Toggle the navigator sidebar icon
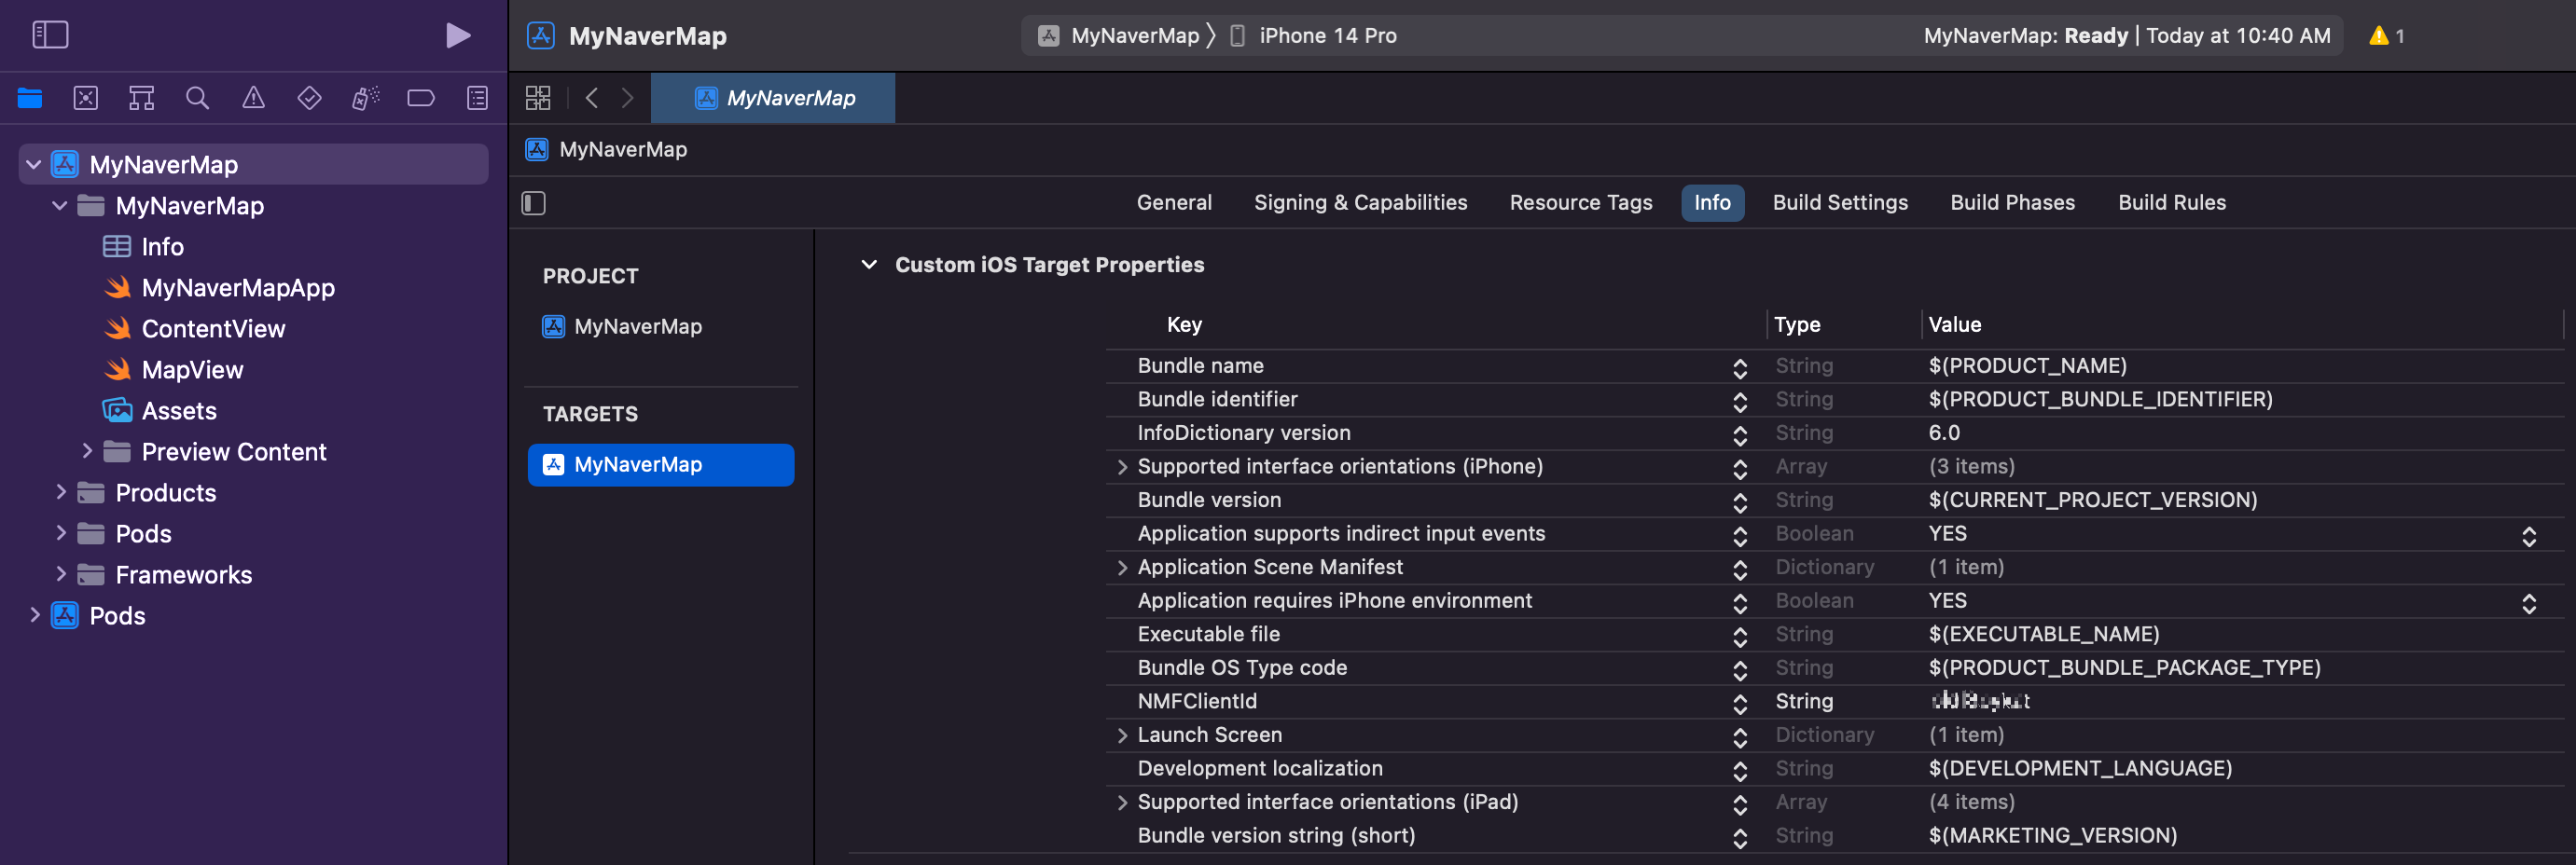 tap(50, 35)
